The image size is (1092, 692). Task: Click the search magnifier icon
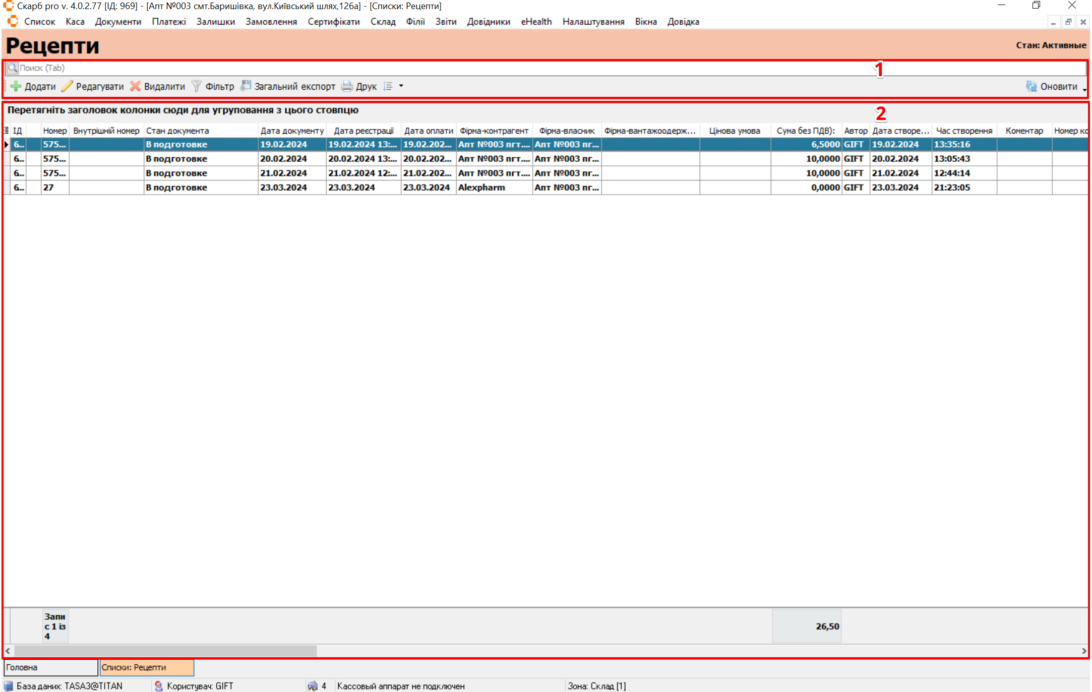(13, 68)
